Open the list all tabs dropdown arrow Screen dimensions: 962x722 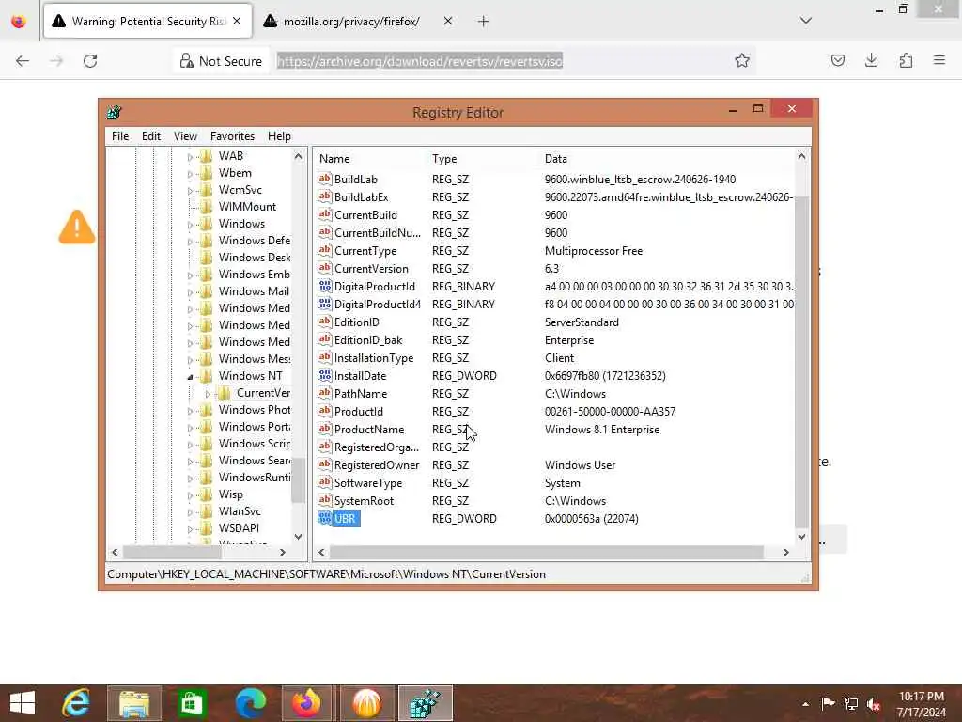[805, 21]
